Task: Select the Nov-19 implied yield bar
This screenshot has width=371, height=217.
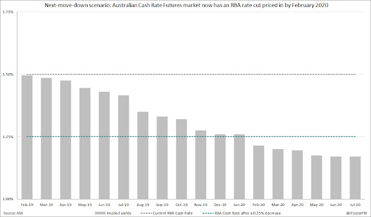Action: (201, 165)
